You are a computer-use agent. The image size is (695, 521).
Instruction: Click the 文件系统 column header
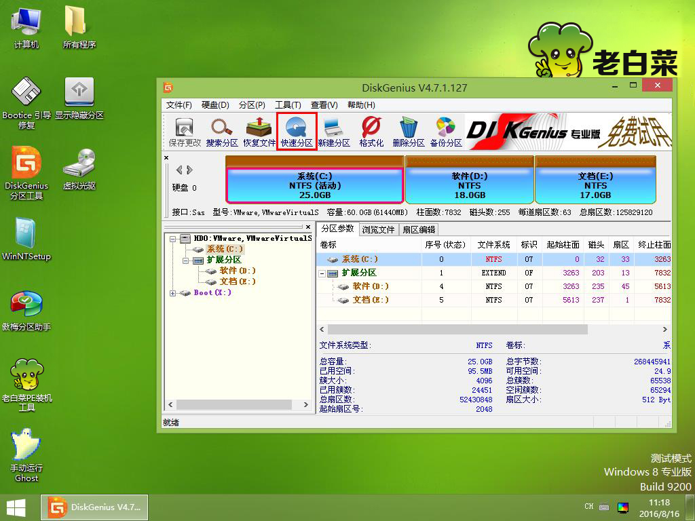tap(494, 244)
